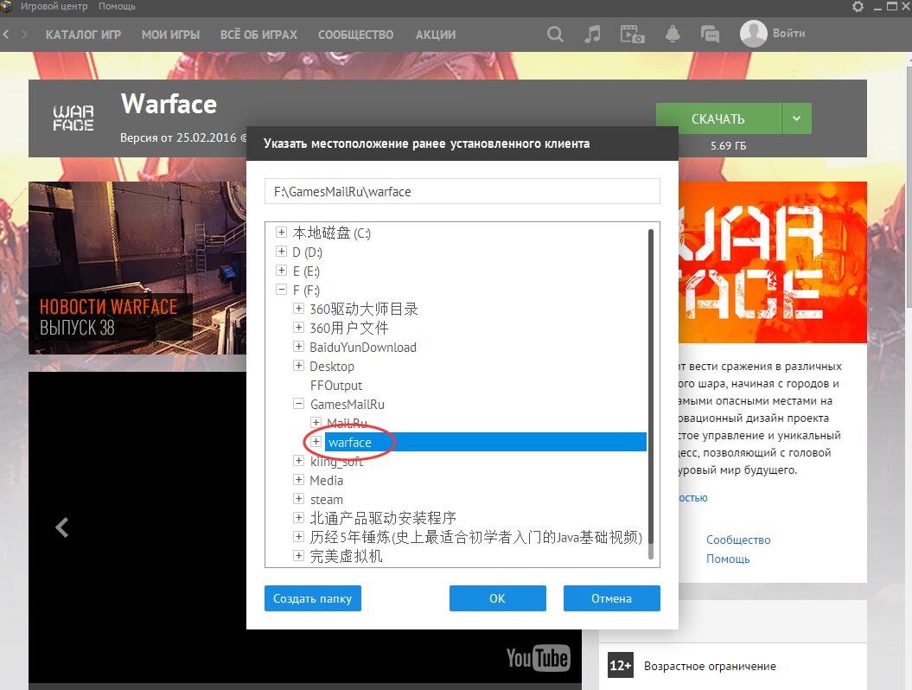Open the ВСЁ ОБ ИГРАХ tab
Screen dimensions: 912x690
point(258,35)
